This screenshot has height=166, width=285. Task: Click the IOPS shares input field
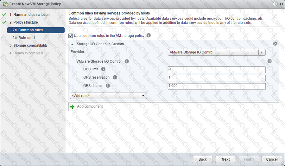tap(217, 86)
